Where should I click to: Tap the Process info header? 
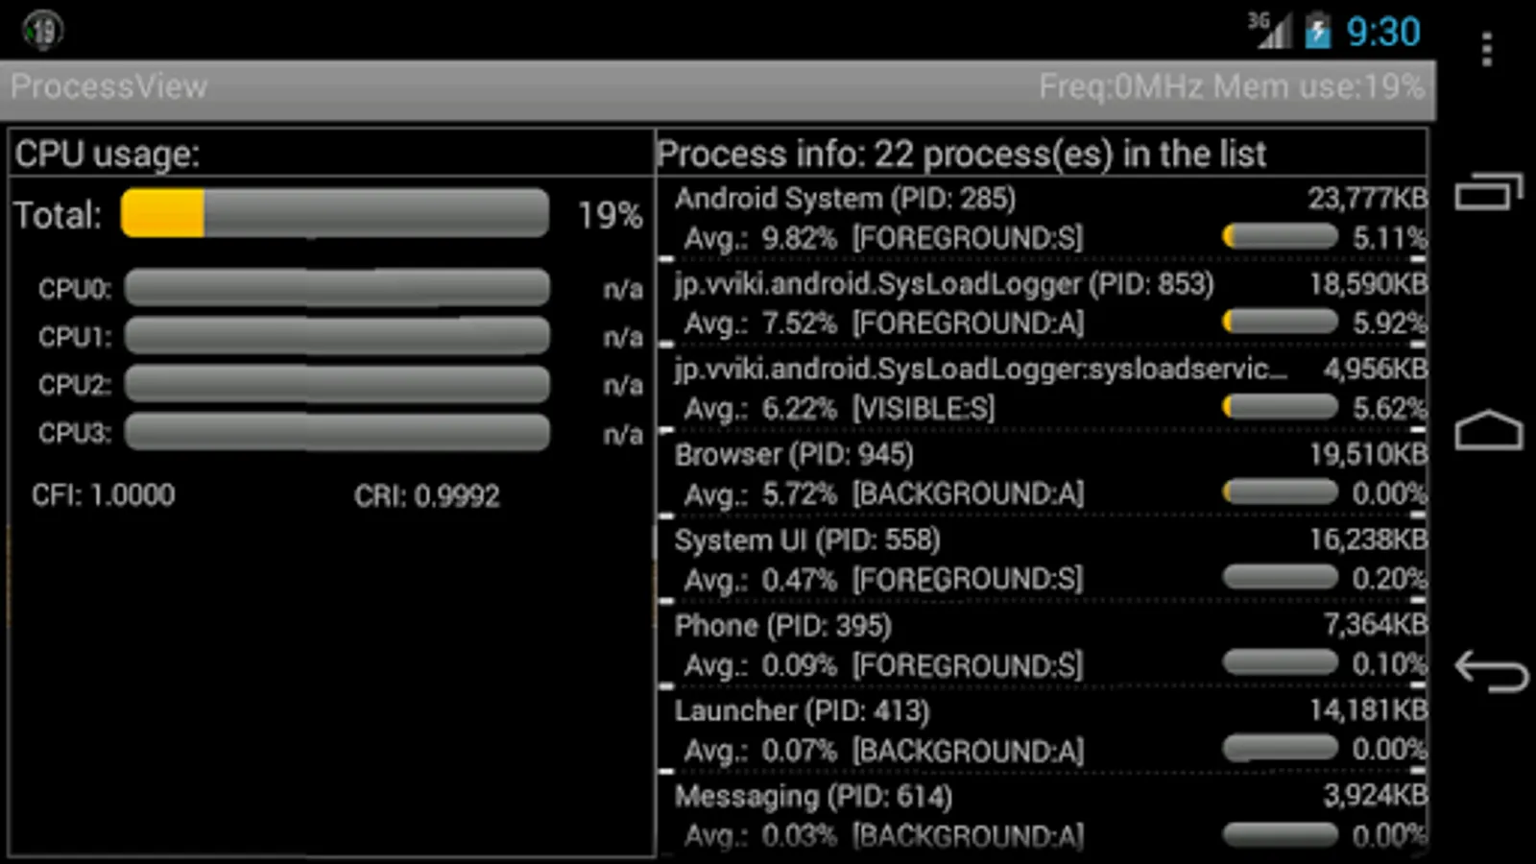coord(961,154)
